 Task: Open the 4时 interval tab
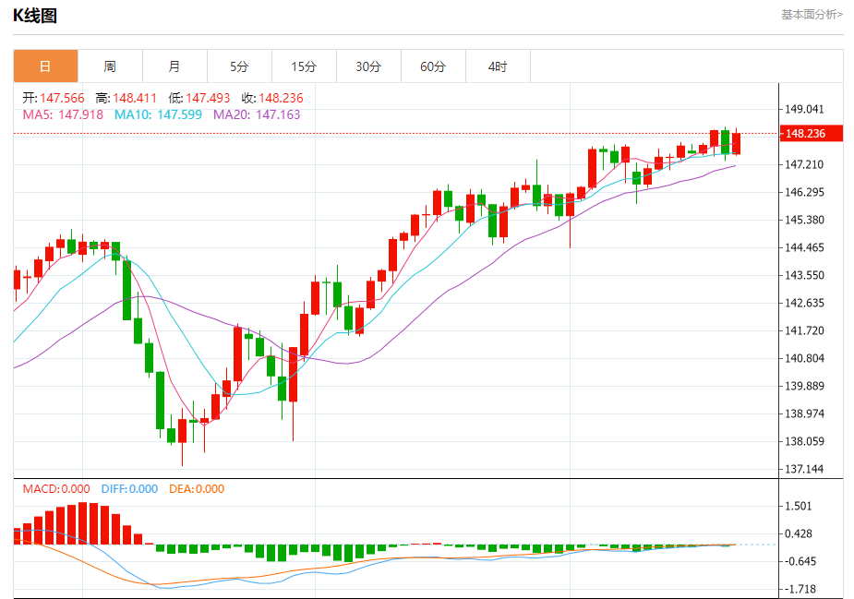498,66
